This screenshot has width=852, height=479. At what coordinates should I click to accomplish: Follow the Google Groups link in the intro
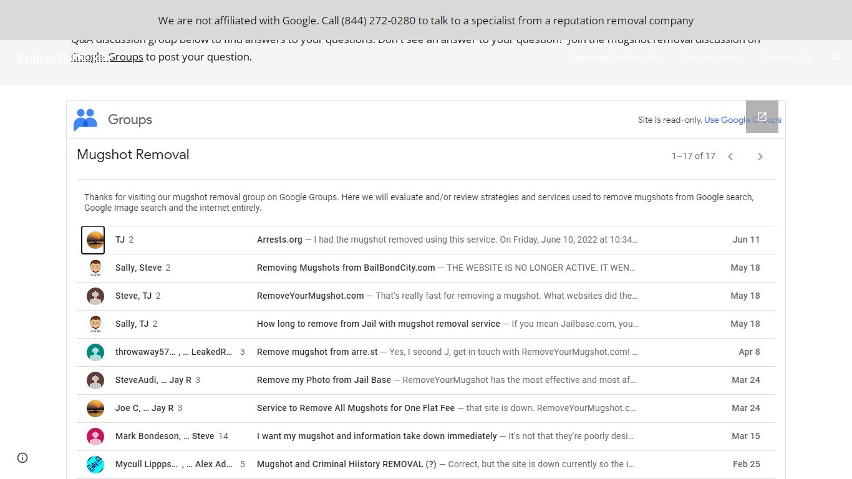pos(107,57)
